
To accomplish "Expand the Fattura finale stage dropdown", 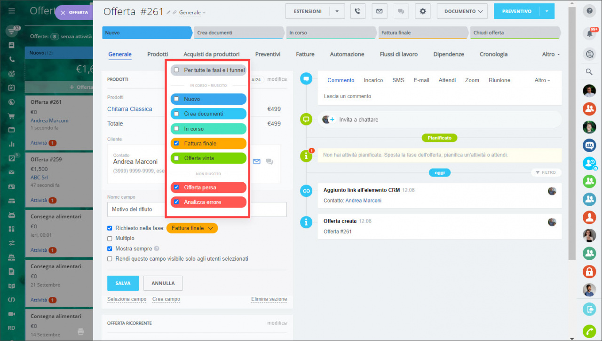I will pos(192,228).
